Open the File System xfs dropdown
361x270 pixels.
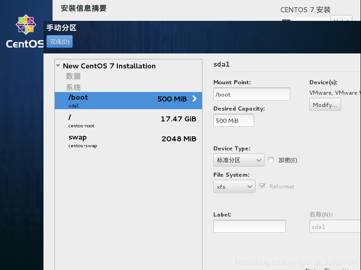234,187
